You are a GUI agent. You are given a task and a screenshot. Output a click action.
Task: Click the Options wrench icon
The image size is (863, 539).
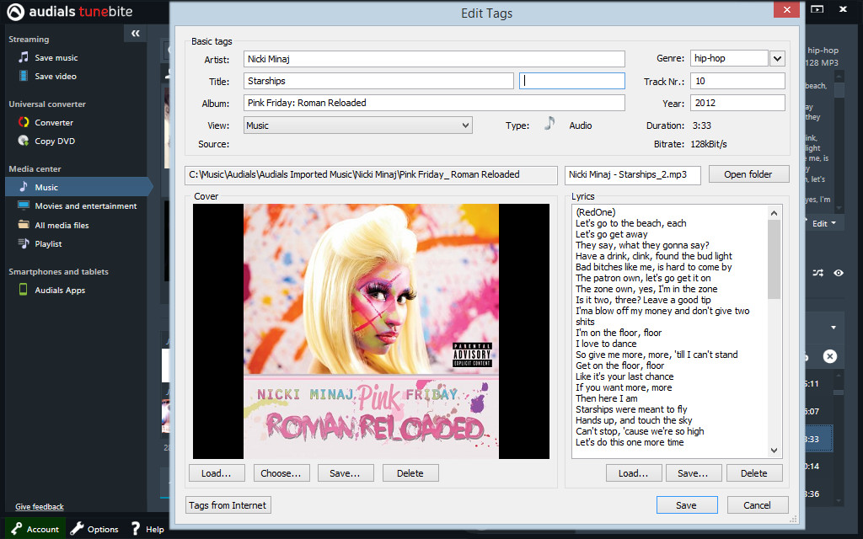click(x=77, y=529)
